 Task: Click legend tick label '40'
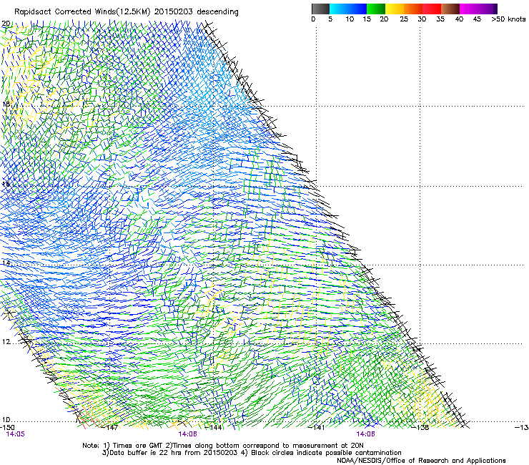[x=459, y=19]
